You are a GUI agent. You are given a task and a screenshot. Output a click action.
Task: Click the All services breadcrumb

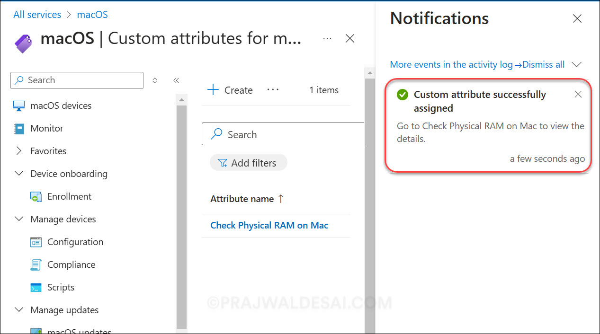tap(37, 15)
